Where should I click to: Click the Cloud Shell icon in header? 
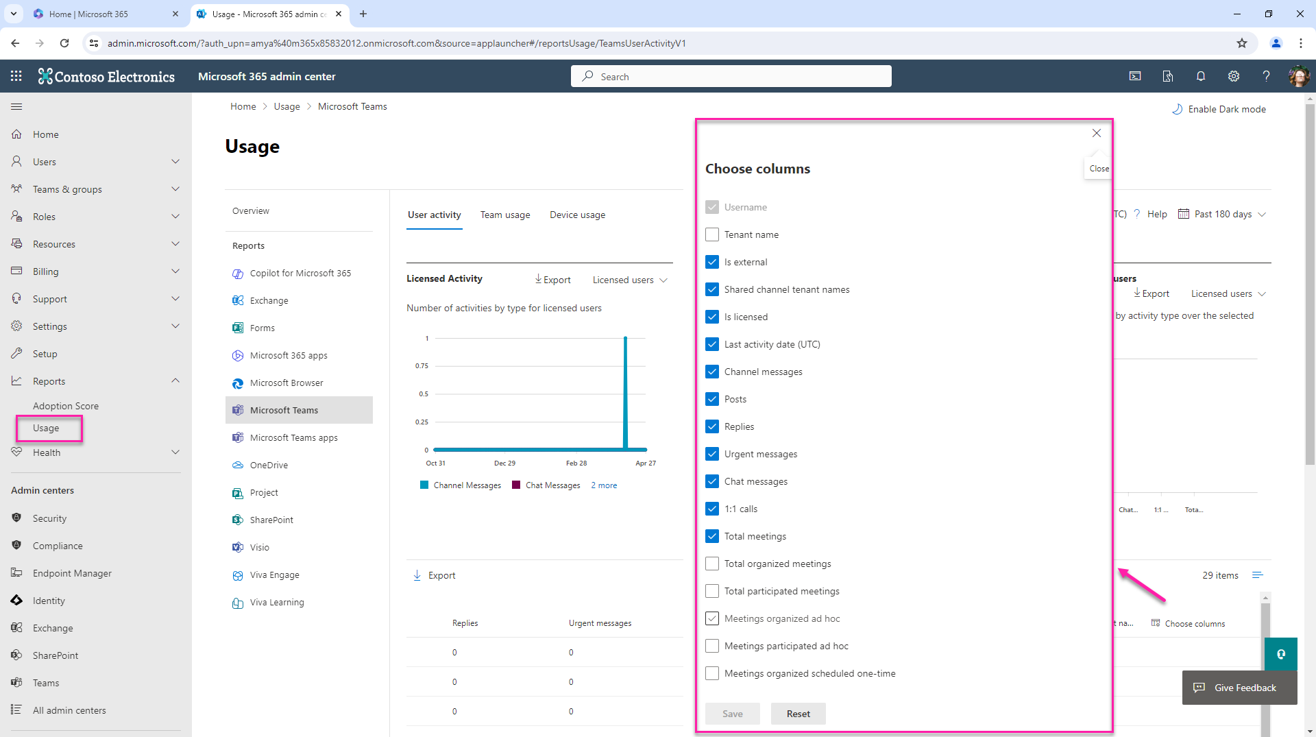(x=1135, y=76)
